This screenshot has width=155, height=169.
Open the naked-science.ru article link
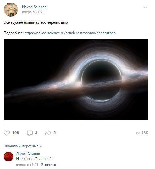point(71,33)
